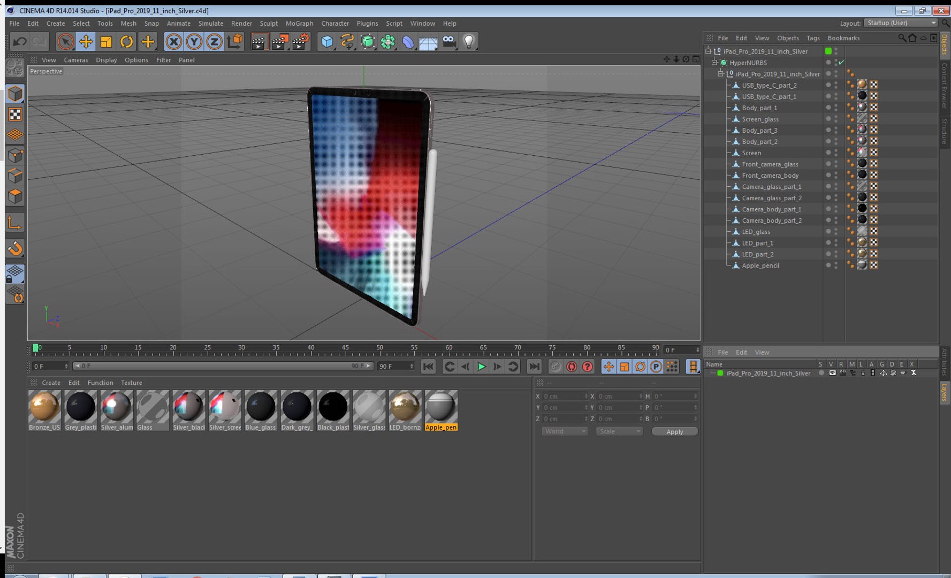The width and height of the screenshot is (951, 578).
Task: Open the Deformer objects icon
Action: [408, 41]
